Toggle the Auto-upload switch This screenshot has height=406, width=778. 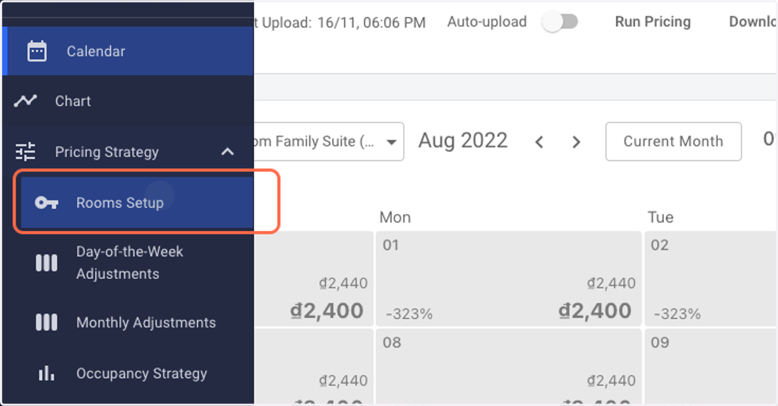click(x=561, y=22)
